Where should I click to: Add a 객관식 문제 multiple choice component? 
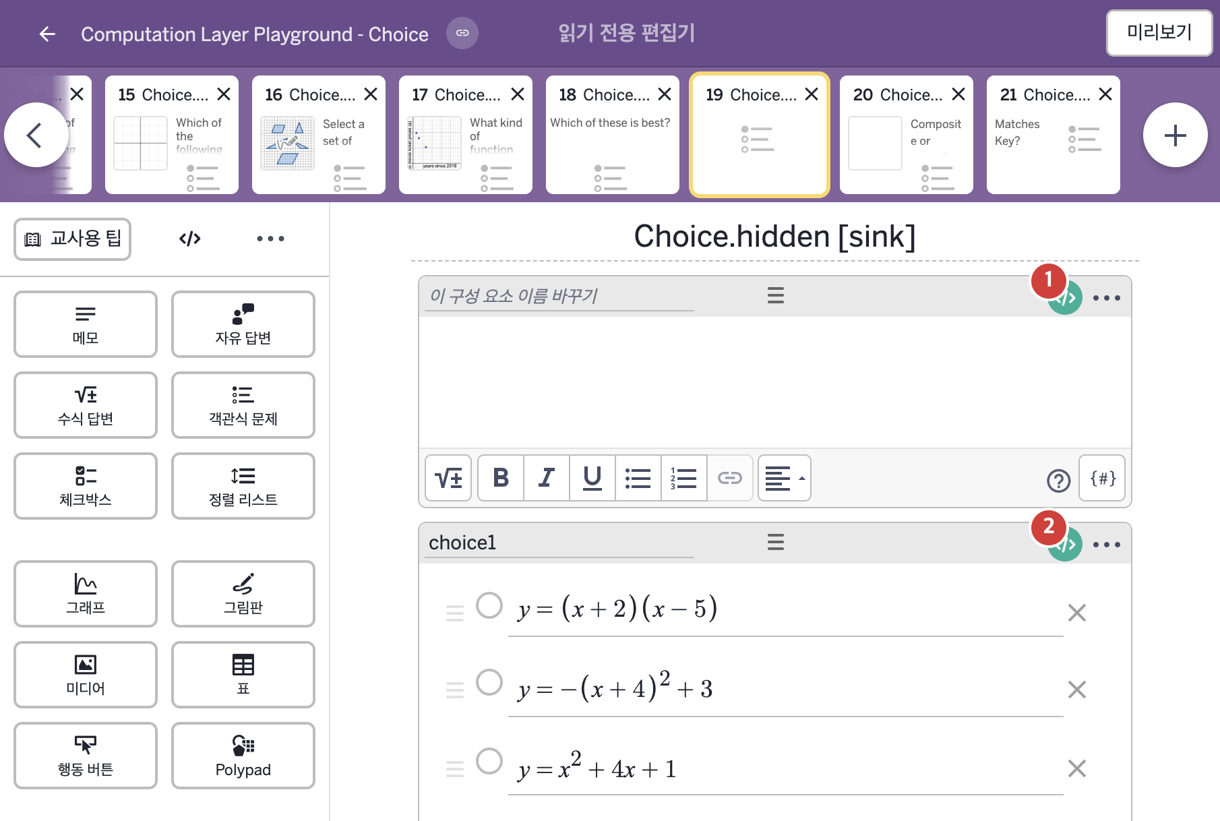[243, 405]
